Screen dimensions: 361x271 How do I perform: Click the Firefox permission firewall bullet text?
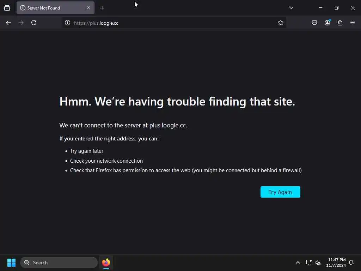click(x=186, y=170)
